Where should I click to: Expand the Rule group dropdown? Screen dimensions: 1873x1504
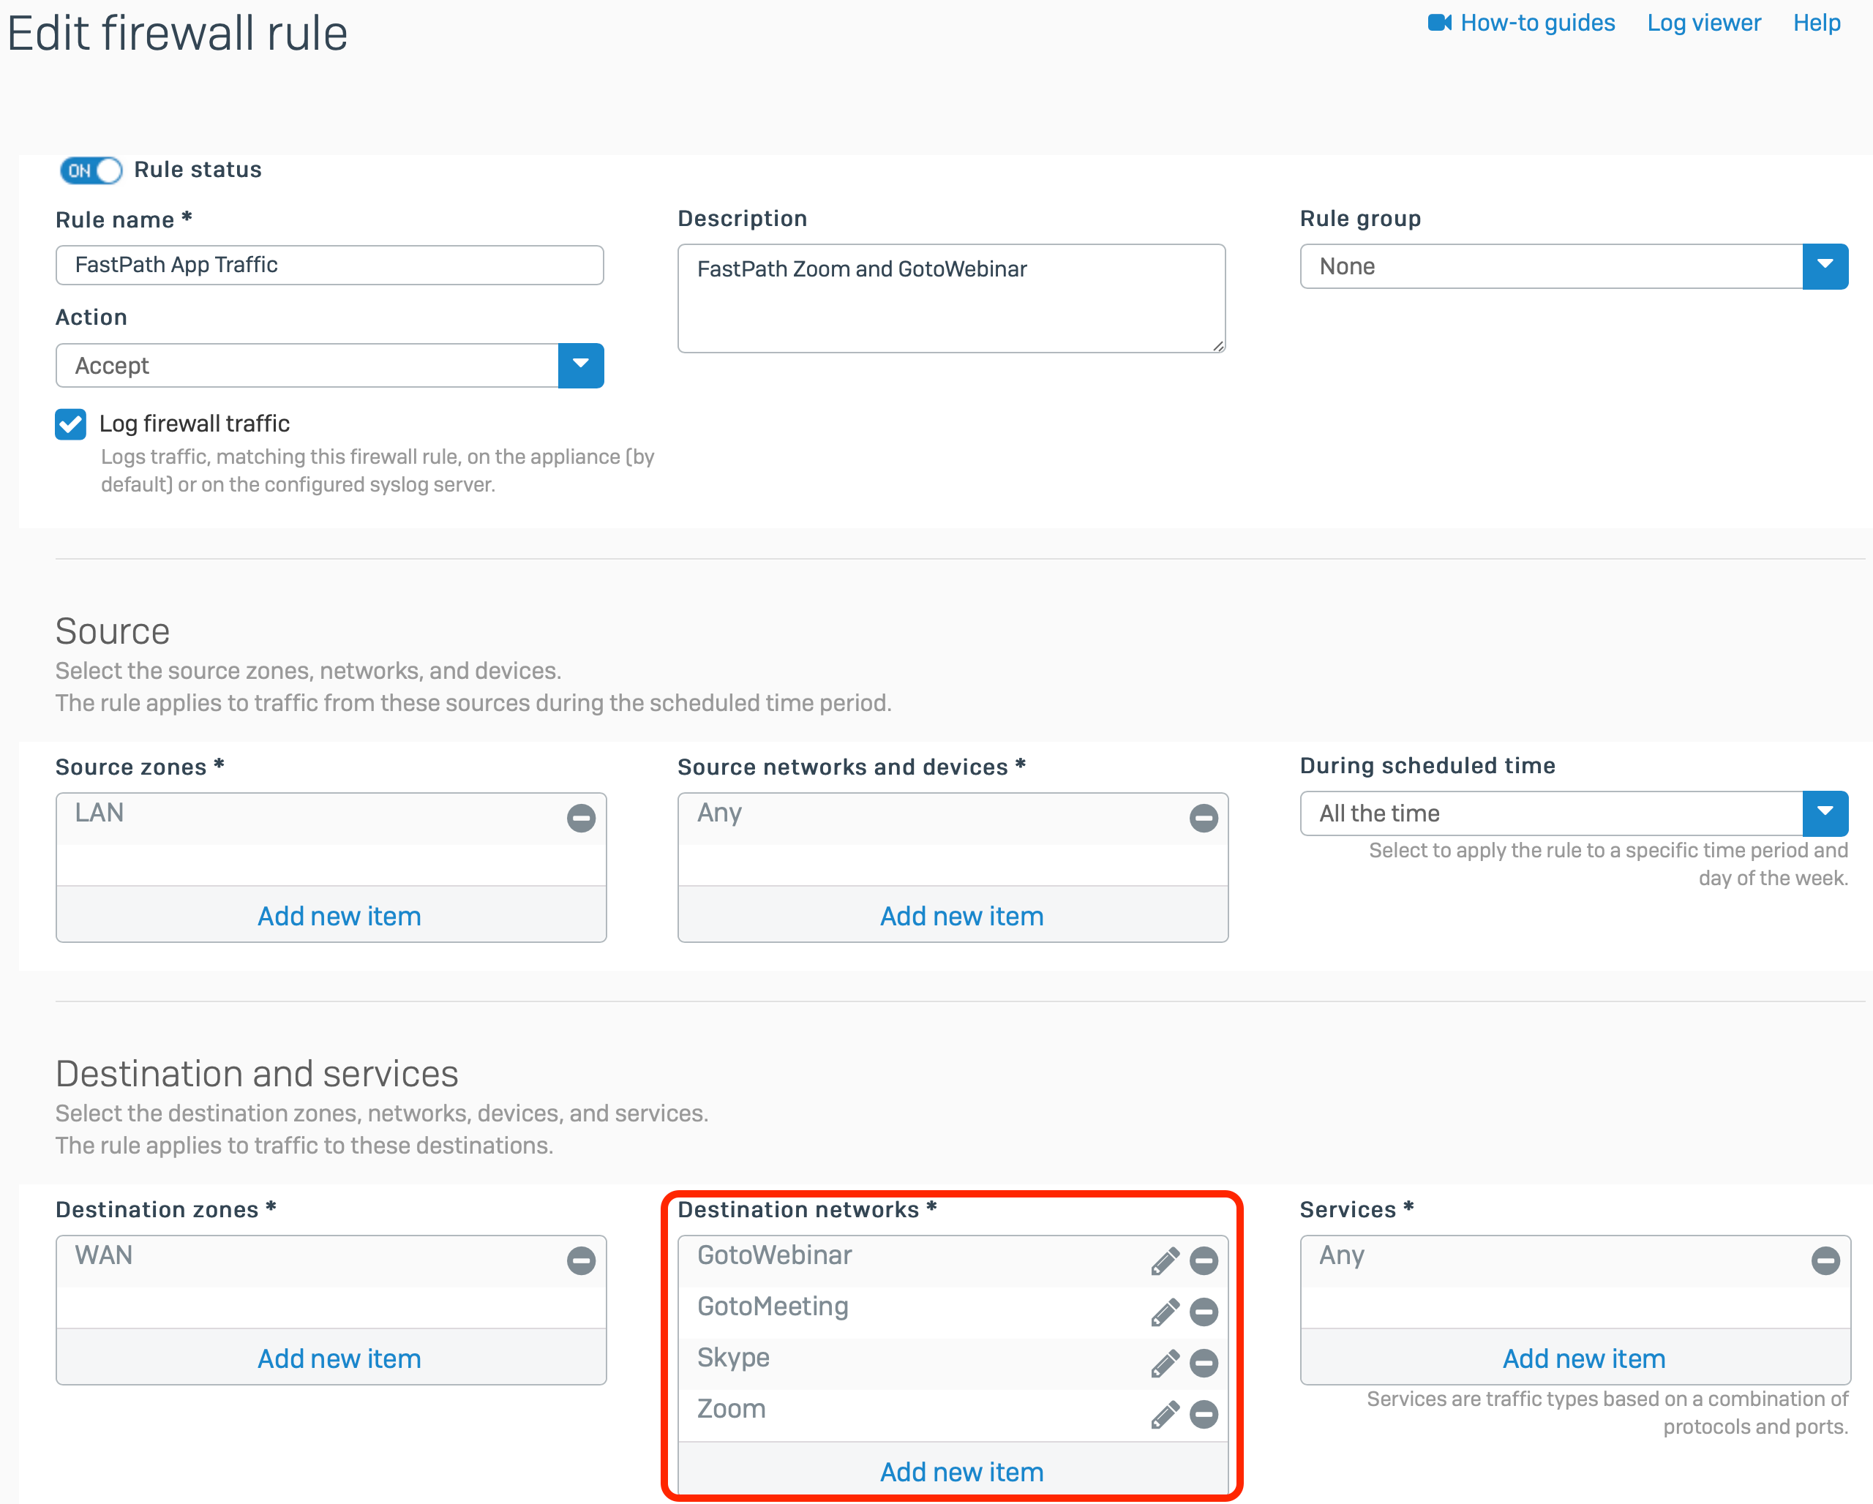tap(1825, 266)
